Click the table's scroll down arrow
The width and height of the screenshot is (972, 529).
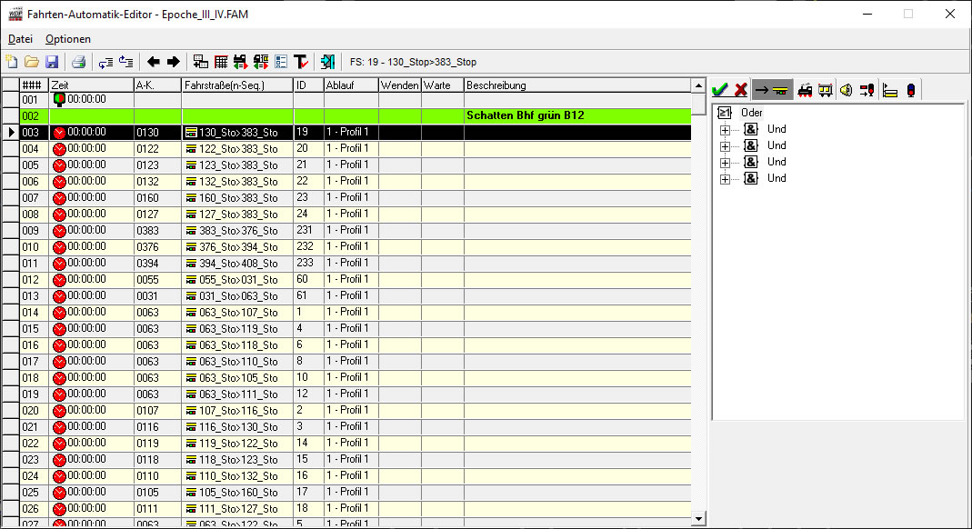[698, 518]
